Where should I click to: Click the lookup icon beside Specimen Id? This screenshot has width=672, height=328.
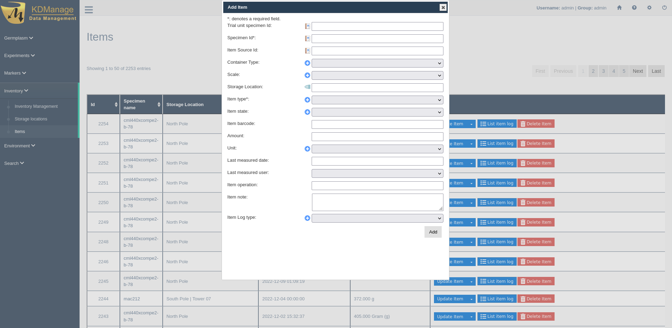click(307, 39)
